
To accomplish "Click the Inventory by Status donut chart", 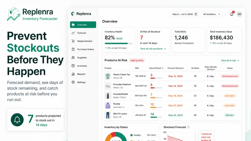I will click(x=116, y=137).
